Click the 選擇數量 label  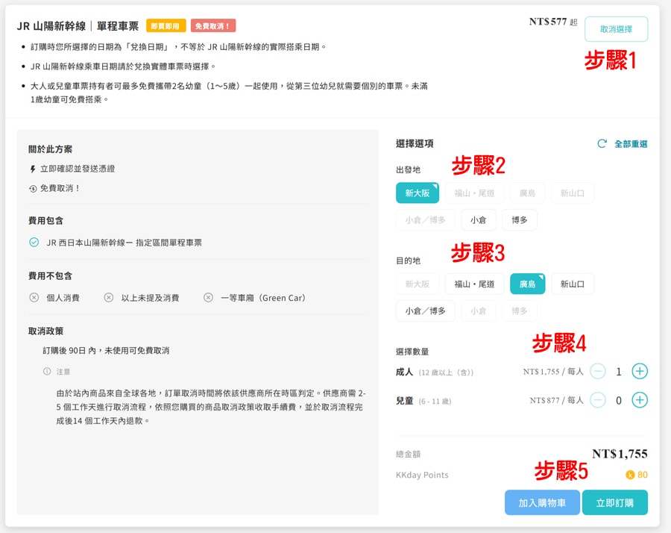pyautogui.click(x=412, y=352)
